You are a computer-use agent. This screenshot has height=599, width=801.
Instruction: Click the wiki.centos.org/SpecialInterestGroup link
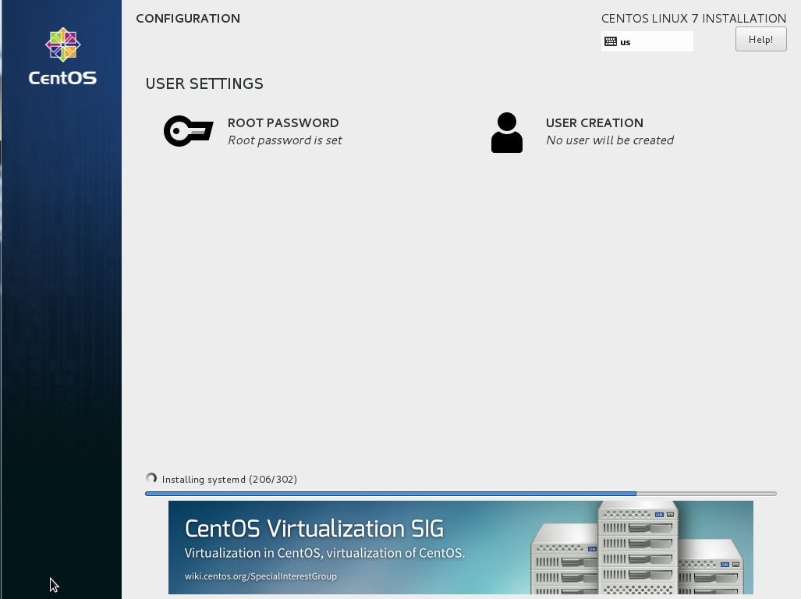[x=262, y=576]
